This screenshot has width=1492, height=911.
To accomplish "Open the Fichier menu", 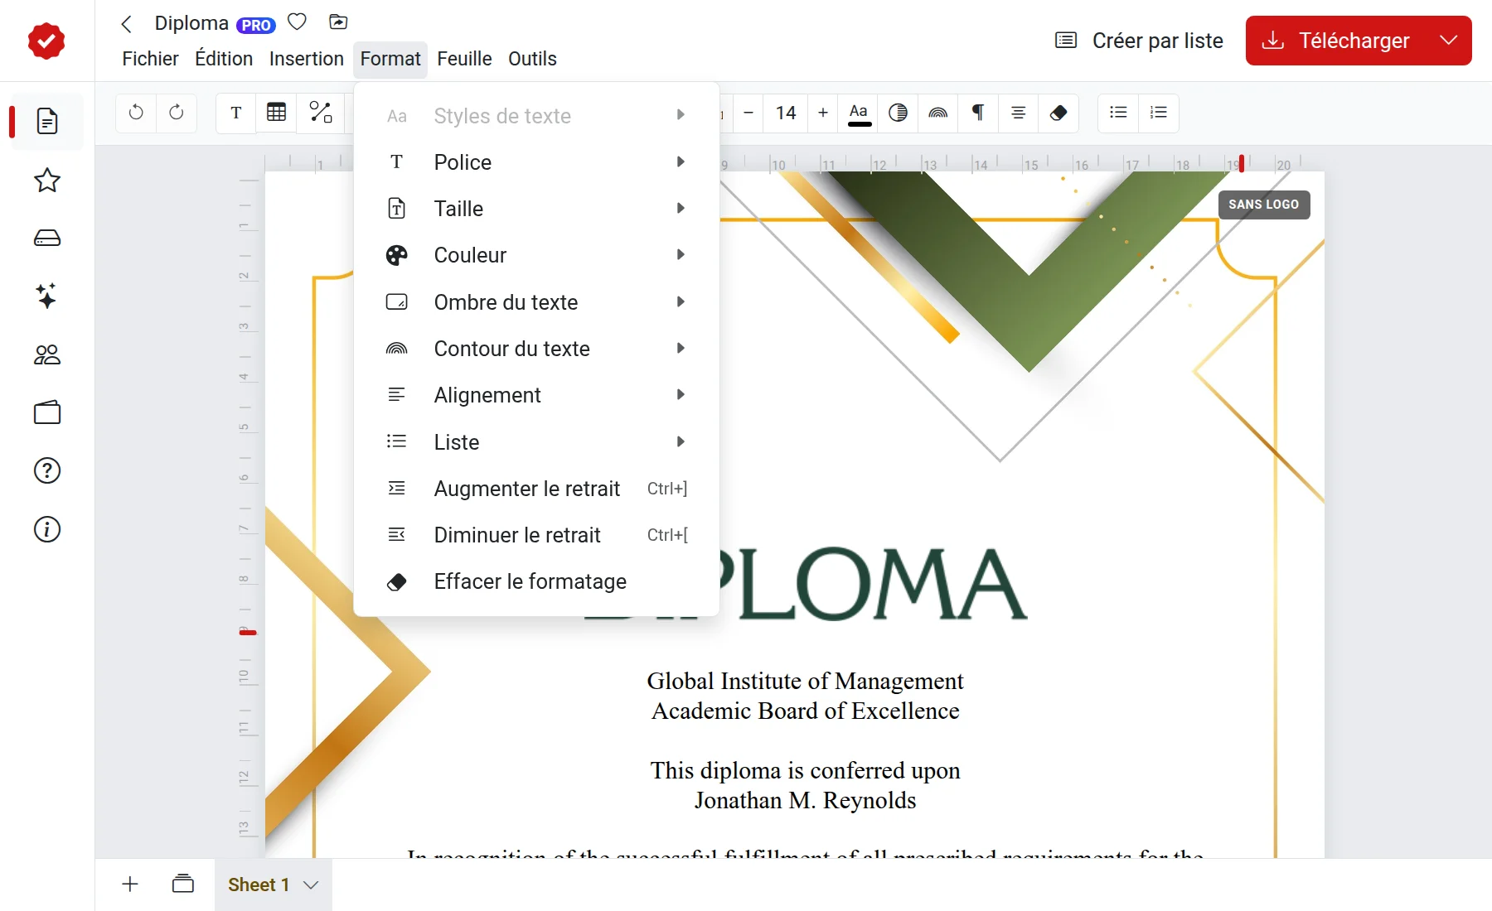I will 150,59.
